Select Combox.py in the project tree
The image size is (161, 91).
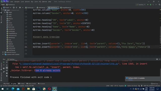point(11,31)
